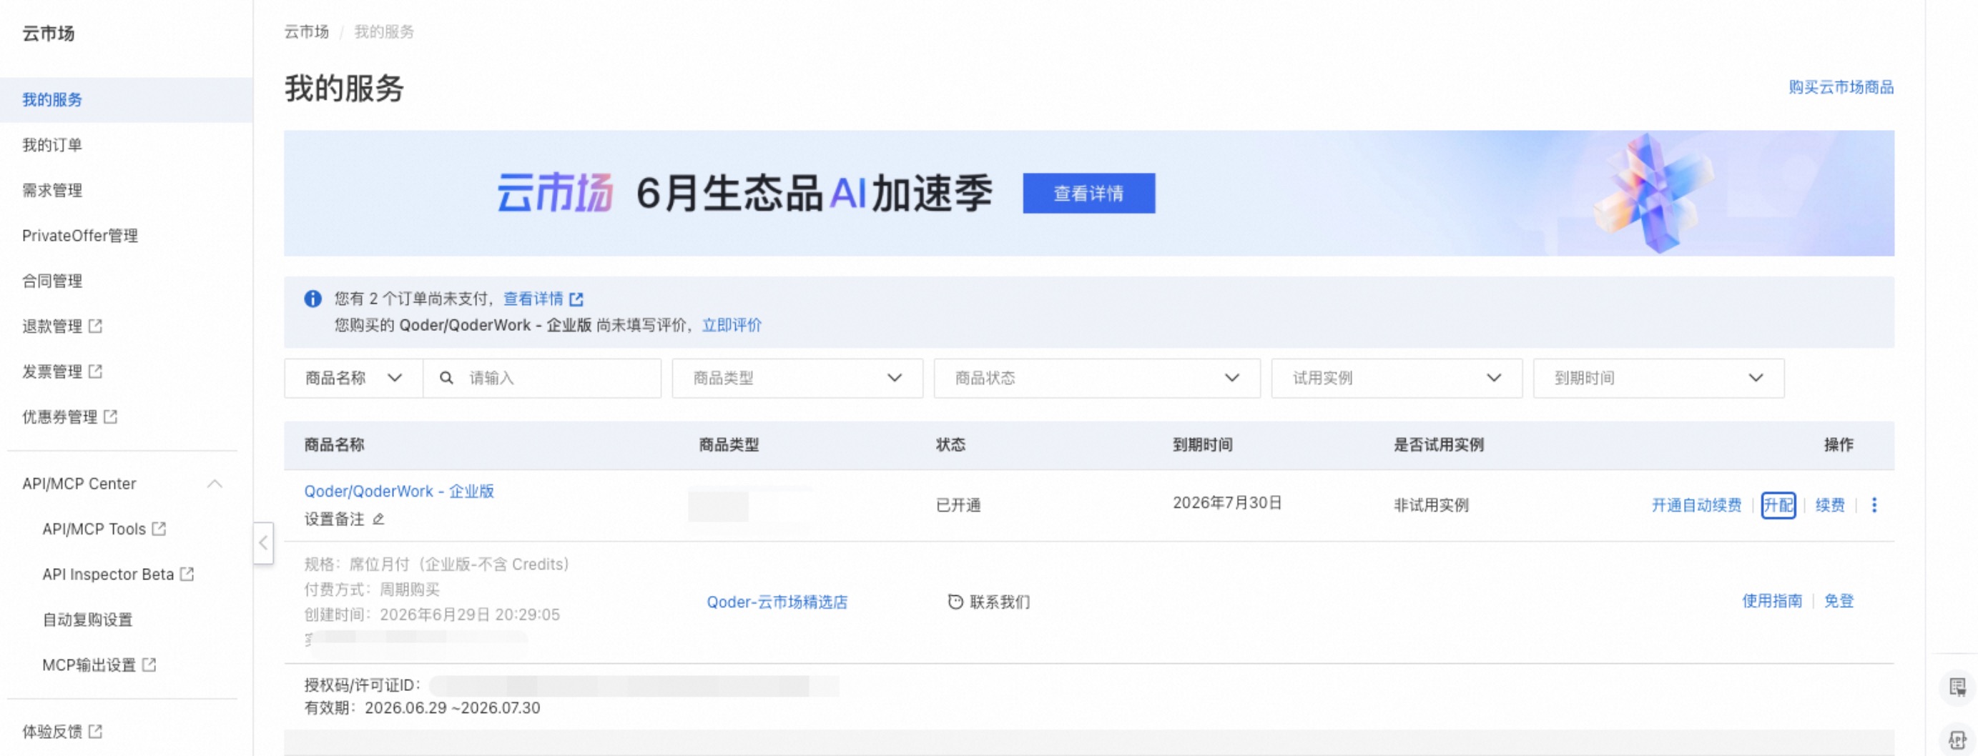1978x756 pixels.
Task: Click 查看详情 link for unpaid orders
Action: coord(533,299)
